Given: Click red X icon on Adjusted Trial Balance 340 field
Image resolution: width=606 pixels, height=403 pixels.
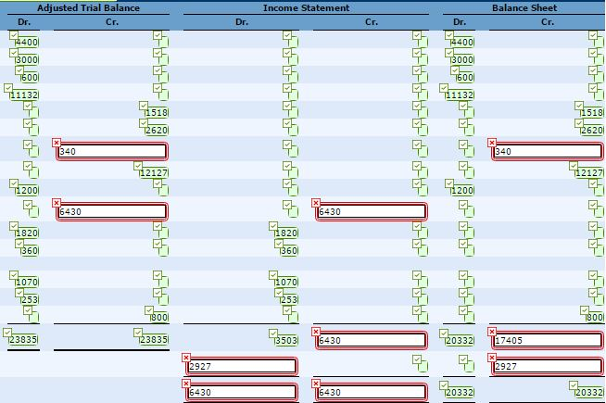Looking at the screenshot, I should click(x=57, y=143).
